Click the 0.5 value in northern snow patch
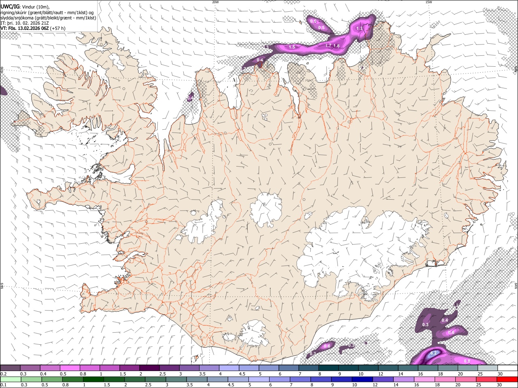This screenshot has width=518, height=388. 322,27
